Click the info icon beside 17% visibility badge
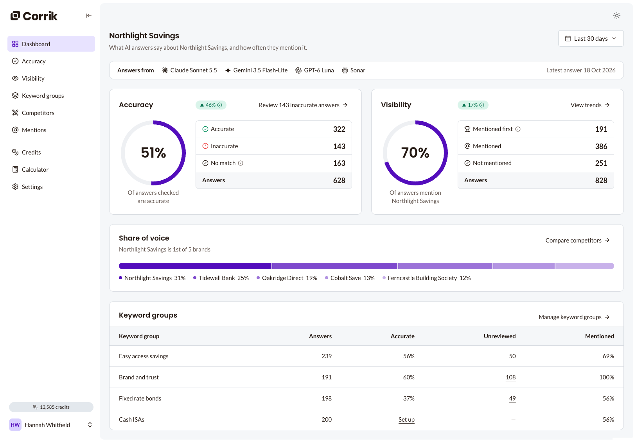 coord(482,105)
